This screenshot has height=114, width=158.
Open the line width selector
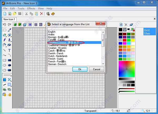(7, 75)
